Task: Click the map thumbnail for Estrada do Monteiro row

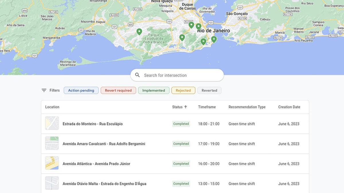Action: tap(52, 124)
